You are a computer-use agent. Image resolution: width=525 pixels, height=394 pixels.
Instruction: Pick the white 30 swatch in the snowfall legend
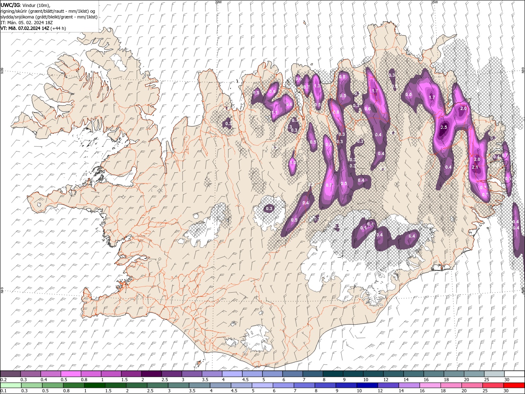514,374
